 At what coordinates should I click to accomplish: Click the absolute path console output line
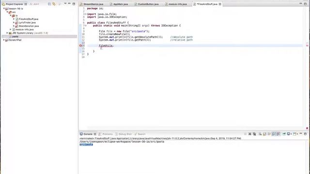pyautogui.click(x=122, y=142)
